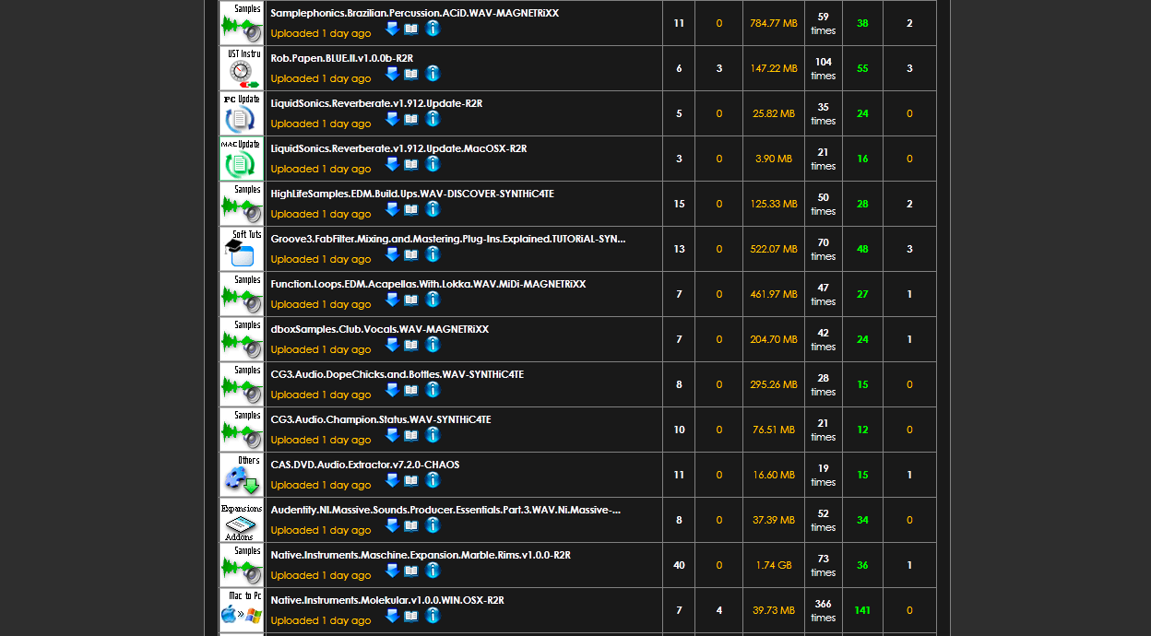The width and height of the screenshot is (1151, 636).
Task: Open Audentity.NI.Massive.Sounds.Producer.Essentials link
Action: click(x=445, y=510)
